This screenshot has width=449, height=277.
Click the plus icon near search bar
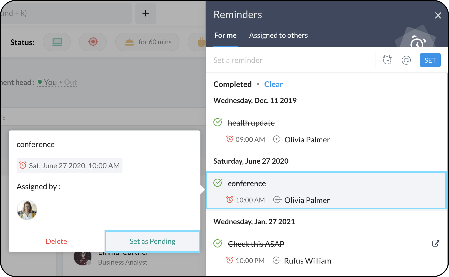click(146, 13)
